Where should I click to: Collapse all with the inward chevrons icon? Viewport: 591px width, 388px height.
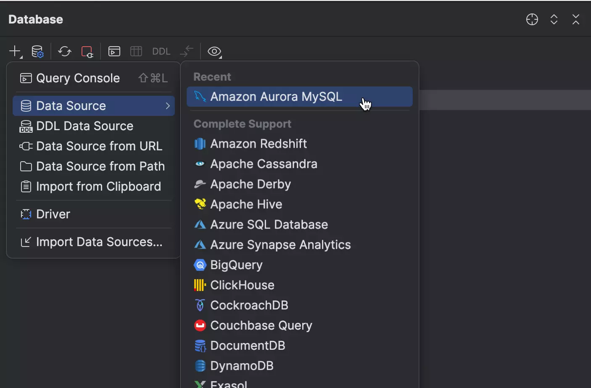575,19
